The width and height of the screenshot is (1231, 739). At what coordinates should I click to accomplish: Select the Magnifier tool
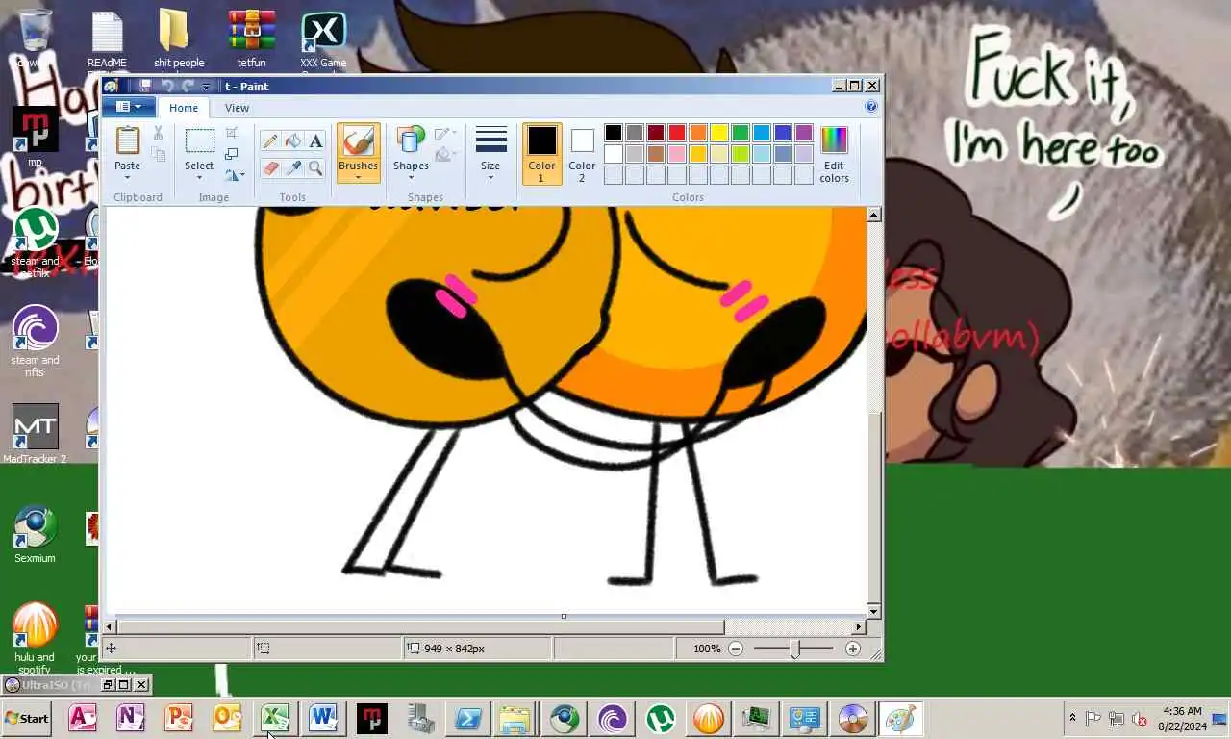(315, 168)
